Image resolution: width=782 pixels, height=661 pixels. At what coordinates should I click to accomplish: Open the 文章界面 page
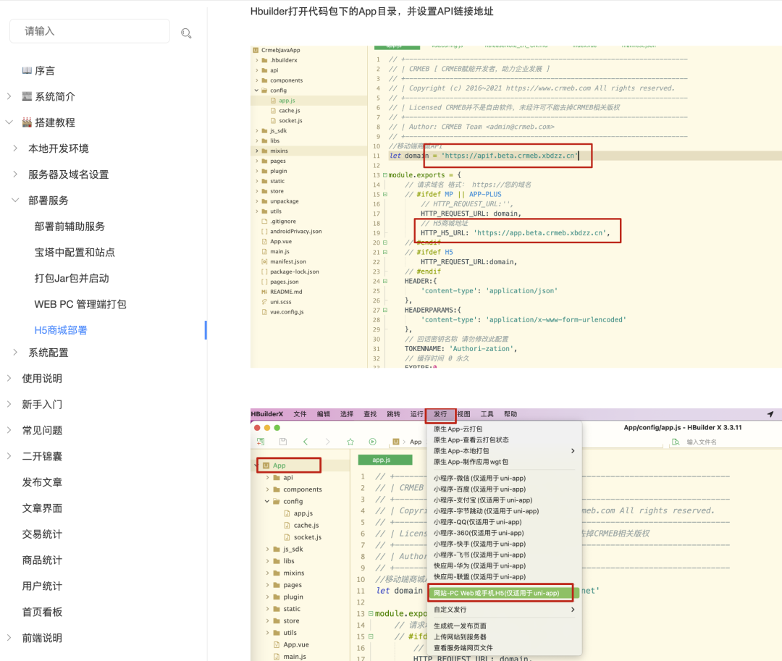(43, 508)
